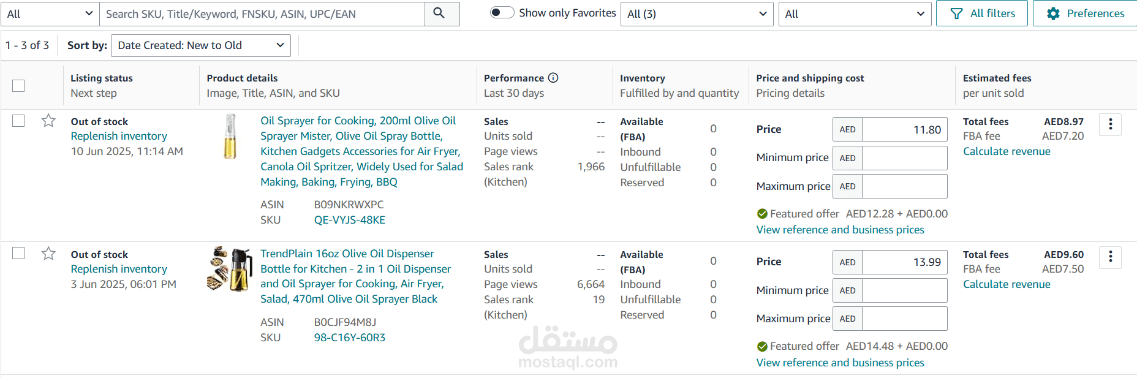1137x378 pixels.
Task: Check the select-all header checkbox
Action: tap(18, 86)
